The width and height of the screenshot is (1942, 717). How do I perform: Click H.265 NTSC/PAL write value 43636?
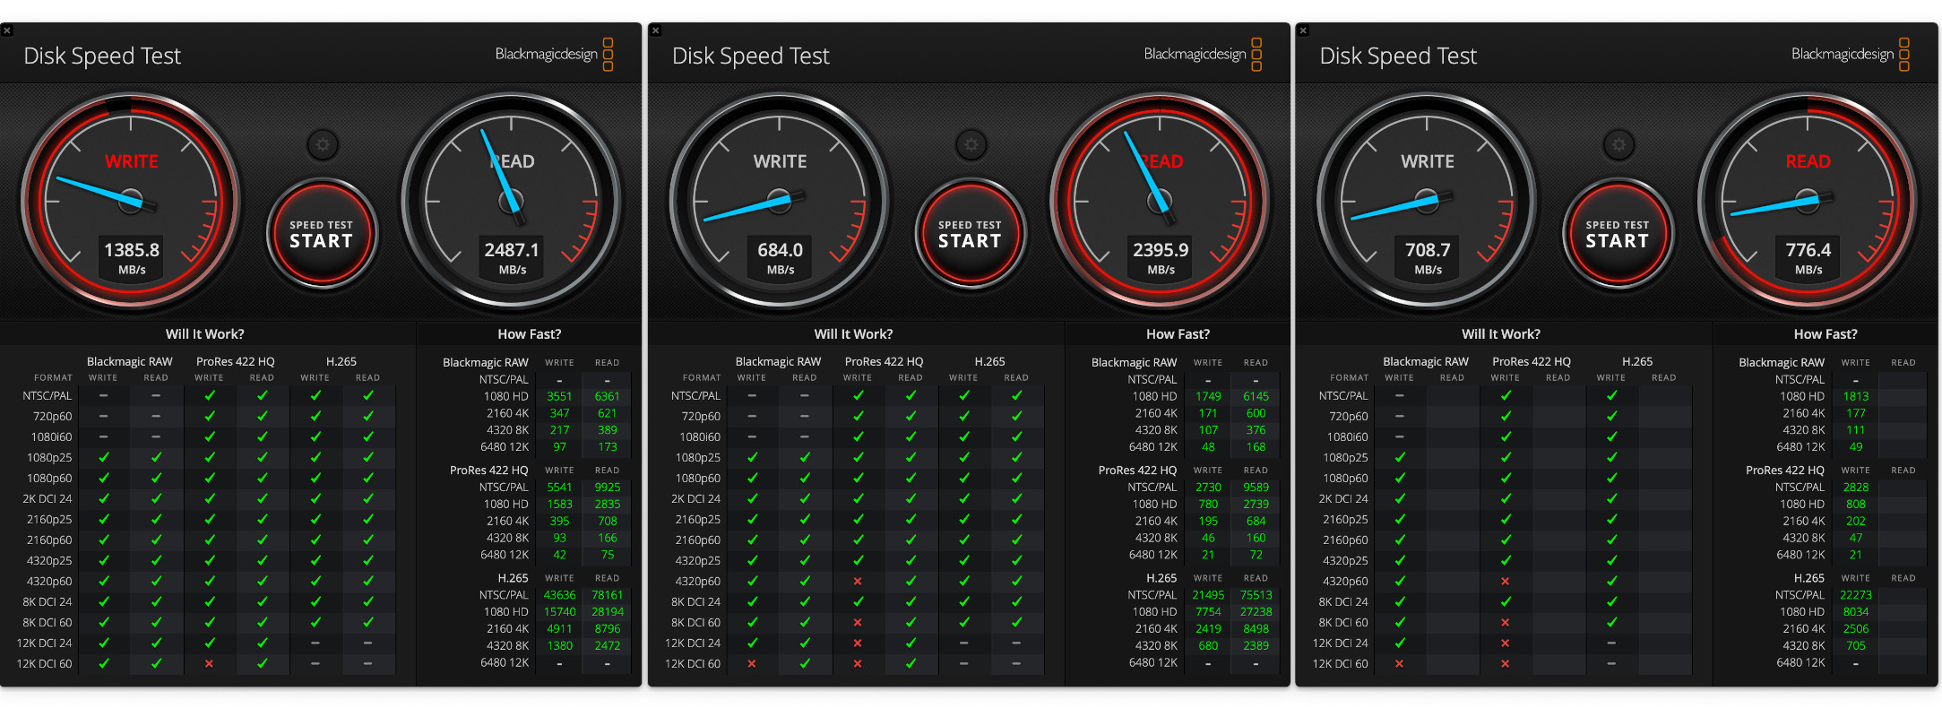click(x=559, y=595)
